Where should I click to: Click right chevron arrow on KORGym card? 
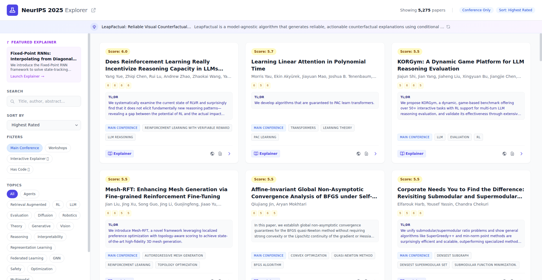point(521,154)
